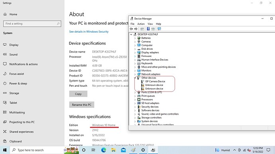Click the blue Help icon in the toolbar
The height and width of the screenshot is (154, 275).
click(x=148, y=29)
